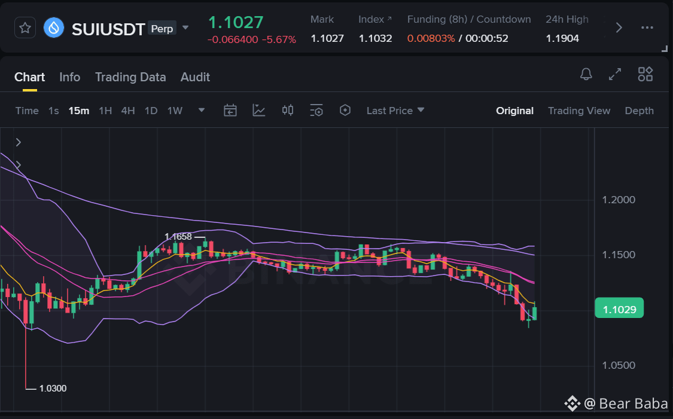Select the 15m interval
The width and height of the screenshot is (673, 419).
(x=79, y=111)
